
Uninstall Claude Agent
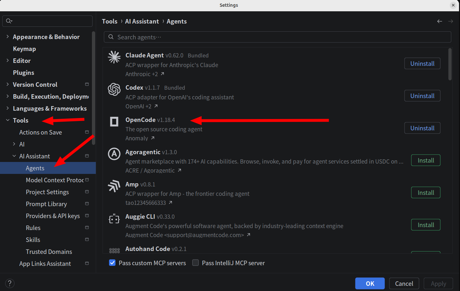pos(422,64)
